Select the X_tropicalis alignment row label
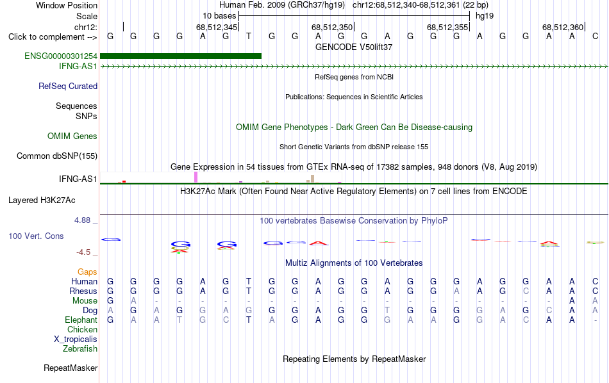The image size is (609, 383). point(76,339)
